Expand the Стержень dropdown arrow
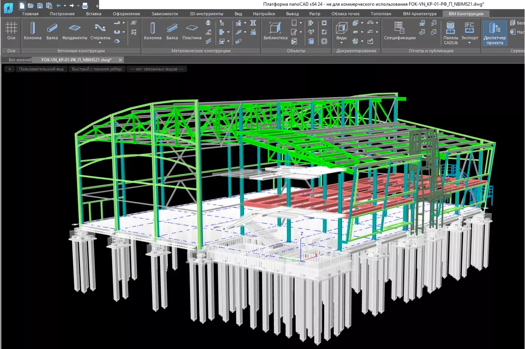Image resolution: width=525 pixels, height=349 pixels. pos(100,42)
